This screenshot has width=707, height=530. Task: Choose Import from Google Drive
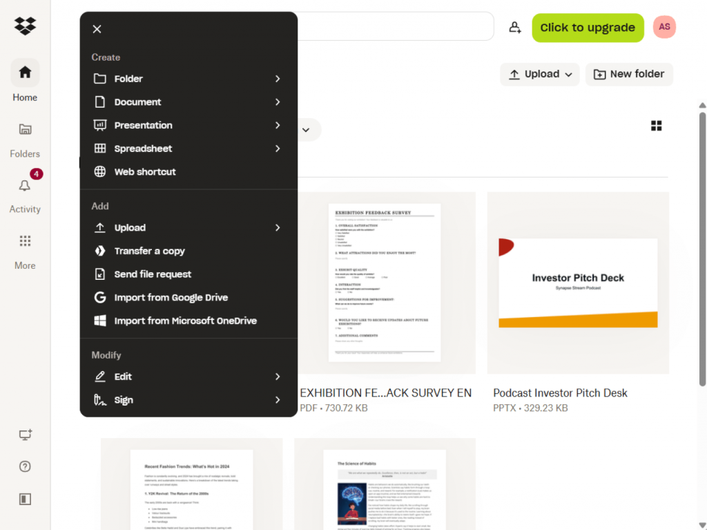point(171,298)
